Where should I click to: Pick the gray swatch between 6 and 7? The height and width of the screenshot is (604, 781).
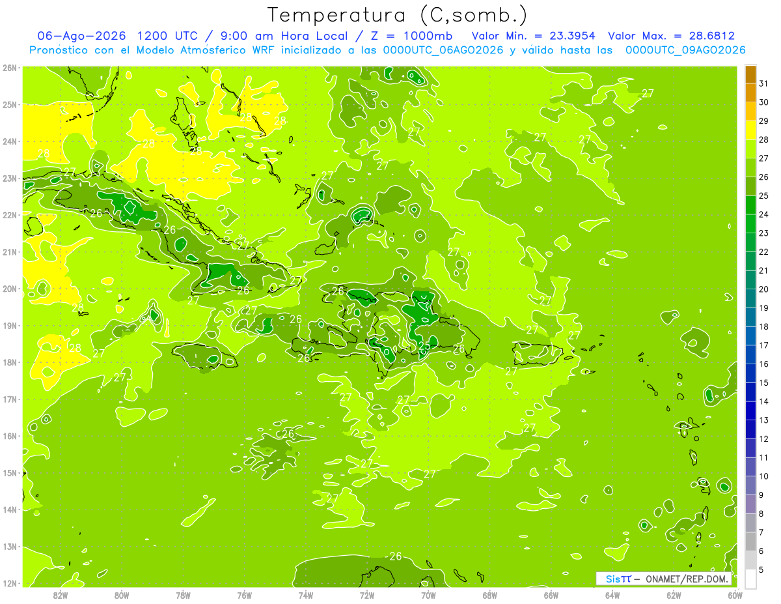pyautogui.click(x=750, y=541)
